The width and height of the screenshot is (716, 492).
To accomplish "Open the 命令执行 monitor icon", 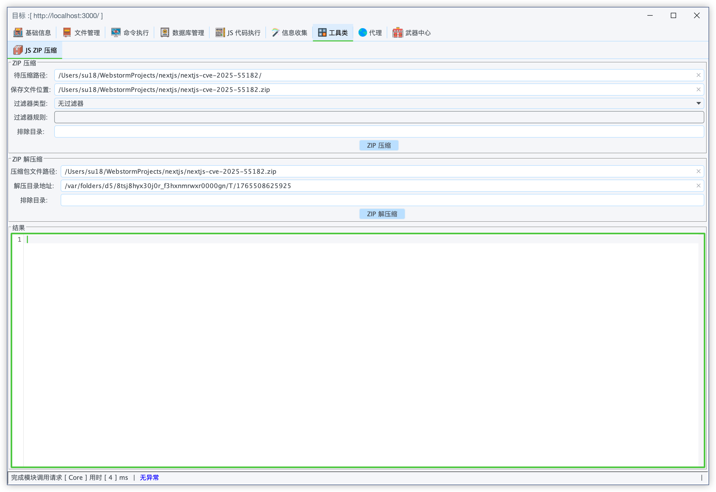I will tap(116, 32).
